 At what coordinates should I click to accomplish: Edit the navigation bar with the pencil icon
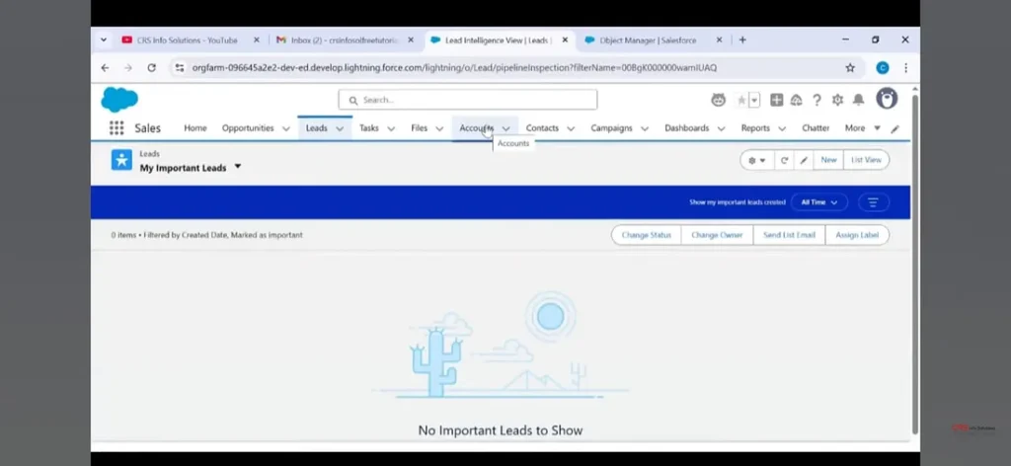[895, 128]
